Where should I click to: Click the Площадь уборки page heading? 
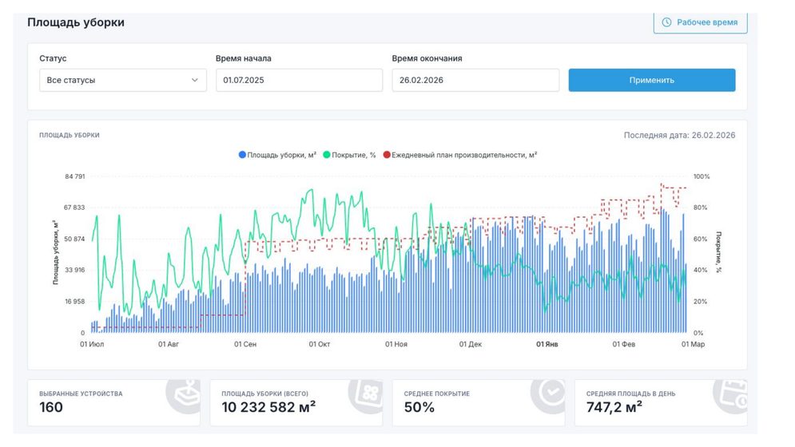click(76, 22)
